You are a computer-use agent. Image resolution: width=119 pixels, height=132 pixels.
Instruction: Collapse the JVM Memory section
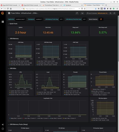(13, 39)
